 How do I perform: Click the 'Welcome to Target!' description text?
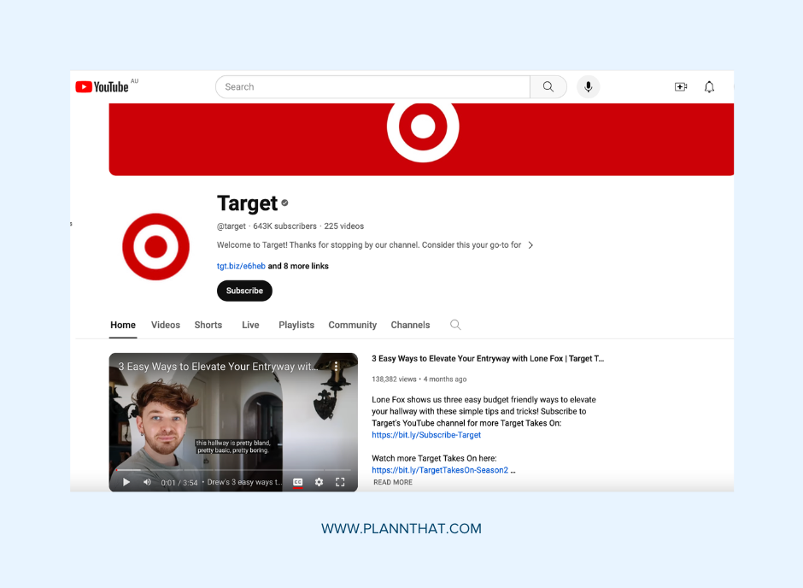click(x=369, y=244)
